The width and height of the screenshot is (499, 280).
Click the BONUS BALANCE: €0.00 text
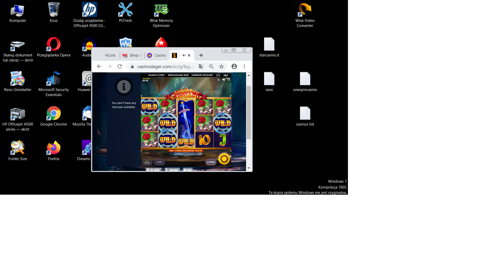click(178, 75)
